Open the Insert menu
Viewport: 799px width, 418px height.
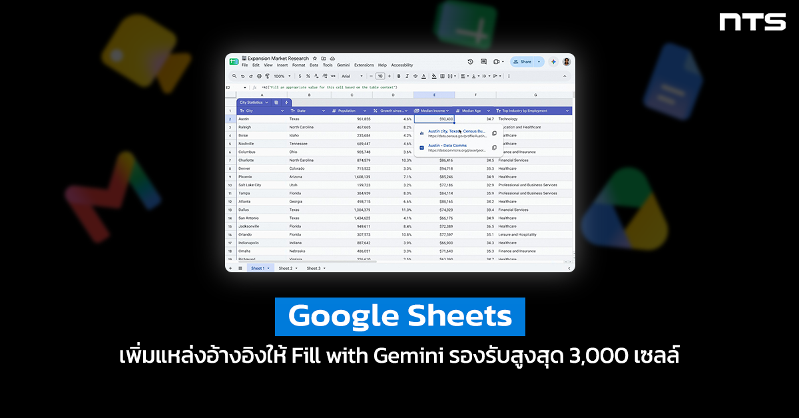point(282,65)
